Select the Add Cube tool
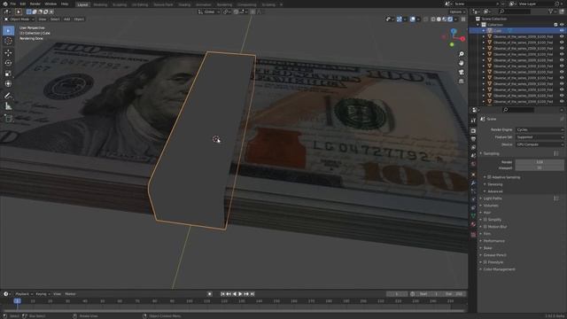Viewport: 567px width, 319px height. coord(8,118)
